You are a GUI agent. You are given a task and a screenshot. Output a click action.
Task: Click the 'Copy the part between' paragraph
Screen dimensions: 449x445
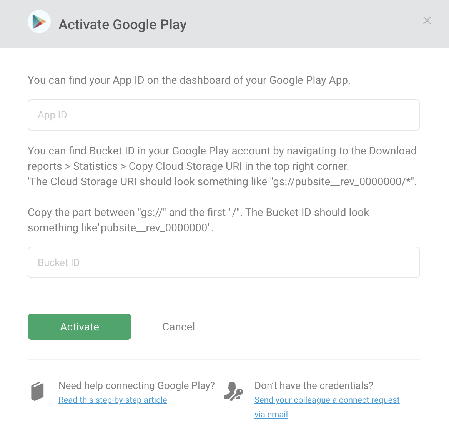[x=198, y=220]
